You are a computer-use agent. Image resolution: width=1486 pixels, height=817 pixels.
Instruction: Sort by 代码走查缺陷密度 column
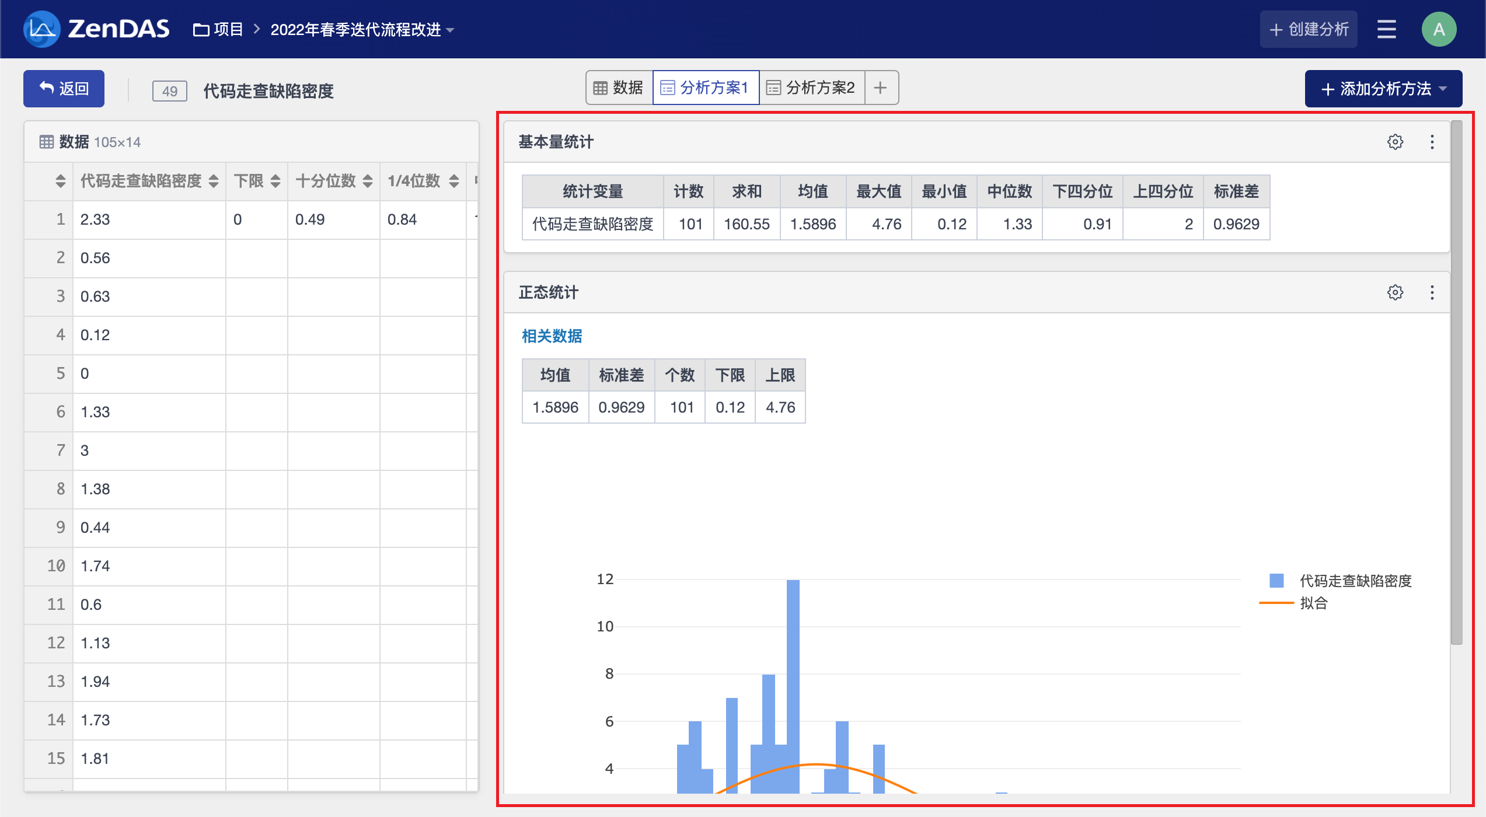click(x=214, y=181)
